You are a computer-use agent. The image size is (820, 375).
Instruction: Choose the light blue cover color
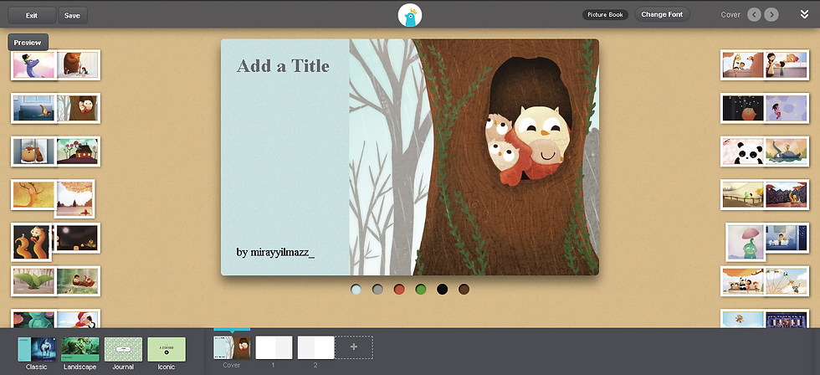(x=356, y=290)
